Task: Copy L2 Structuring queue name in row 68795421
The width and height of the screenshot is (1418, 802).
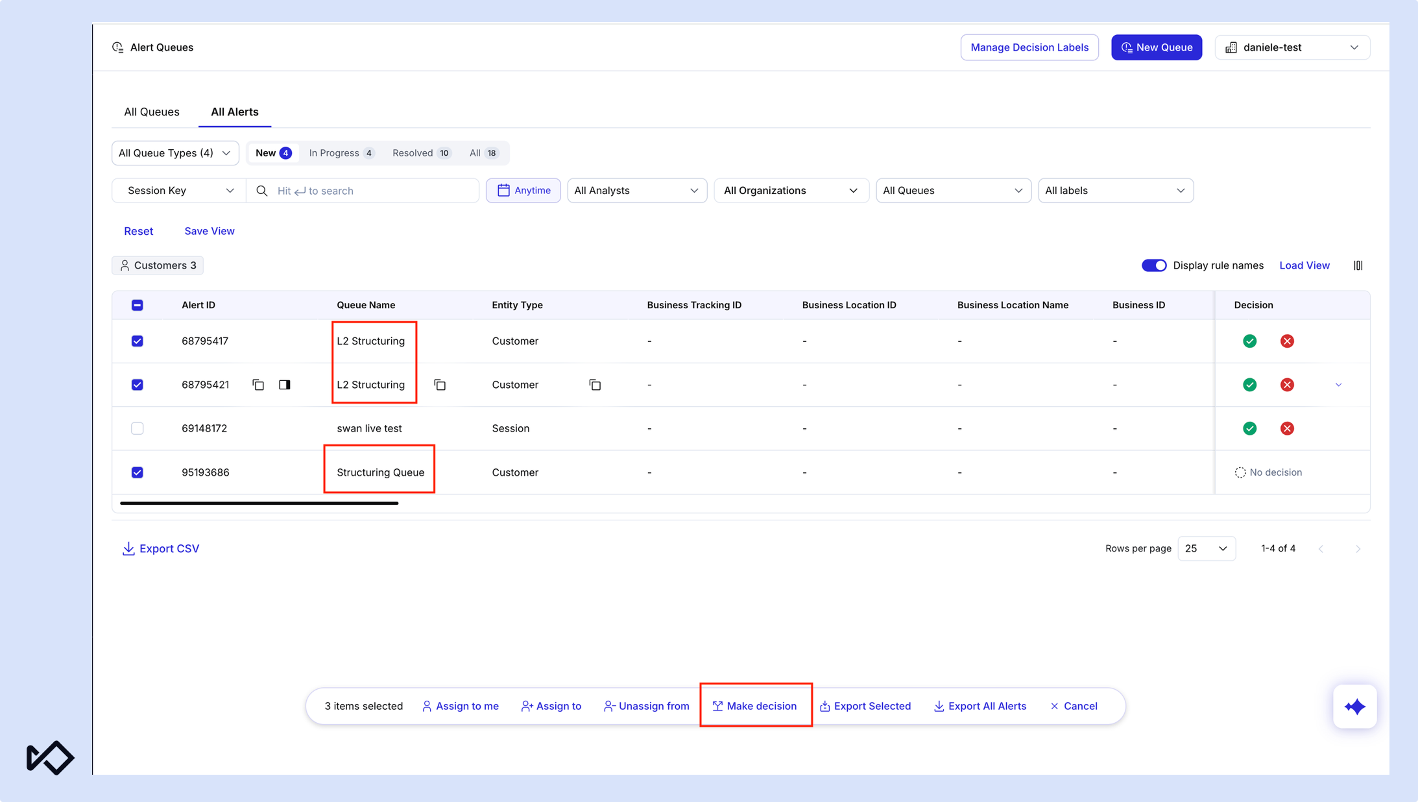Action: point(440,385)
